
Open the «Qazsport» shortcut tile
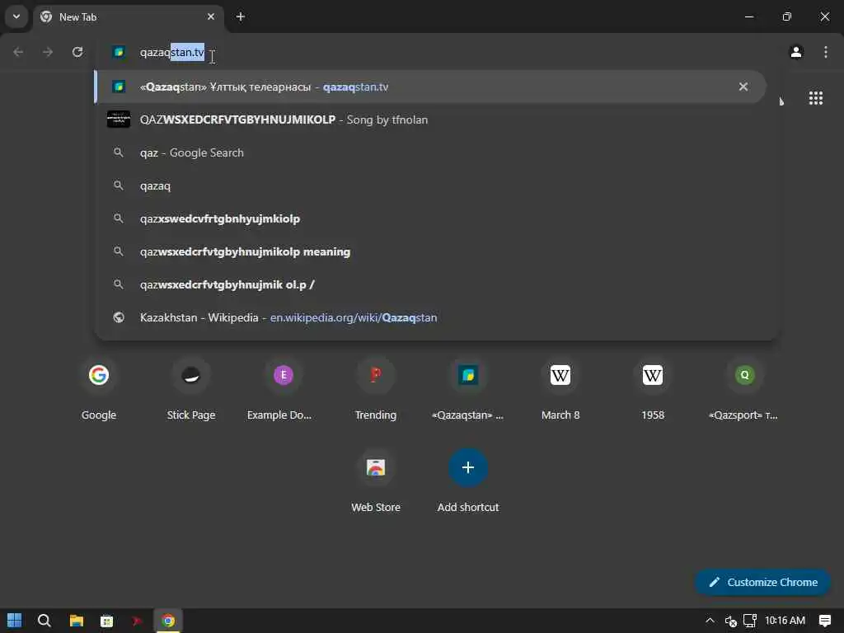tap(745, 389)
